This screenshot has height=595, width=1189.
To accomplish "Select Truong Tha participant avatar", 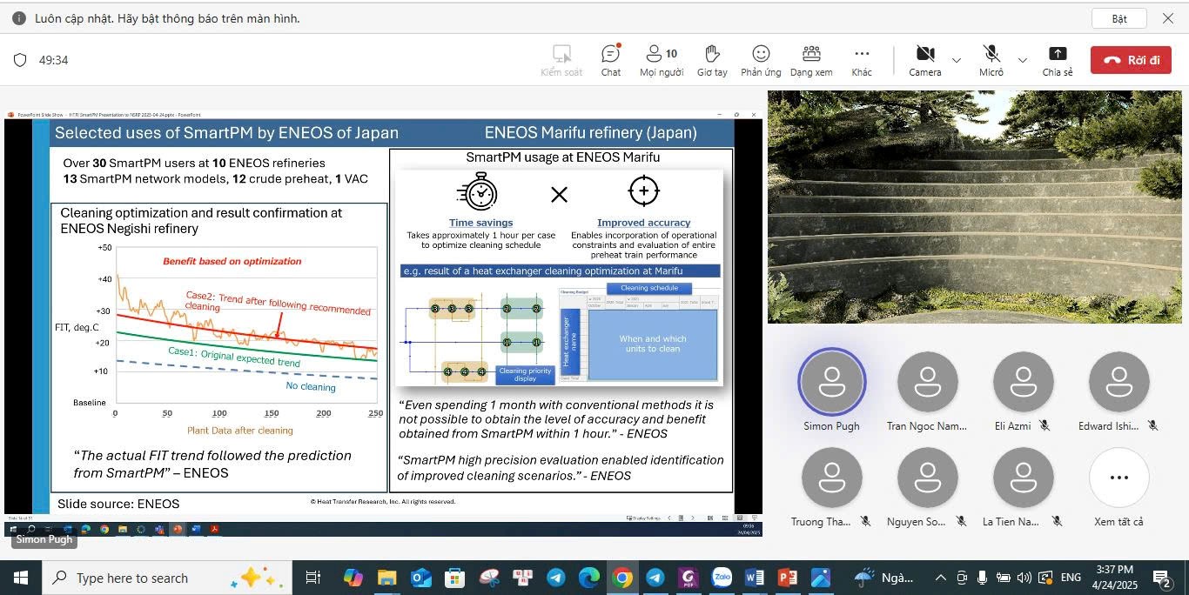I will [x=831, y=478].
